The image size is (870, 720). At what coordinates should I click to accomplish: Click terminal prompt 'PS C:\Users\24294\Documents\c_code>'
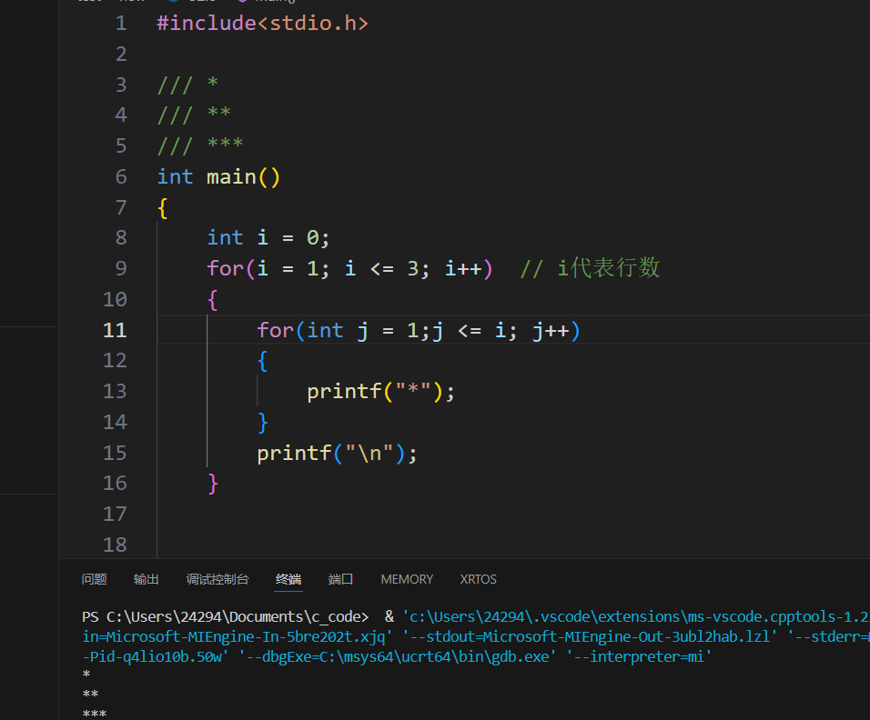click(x=226, y=617)
